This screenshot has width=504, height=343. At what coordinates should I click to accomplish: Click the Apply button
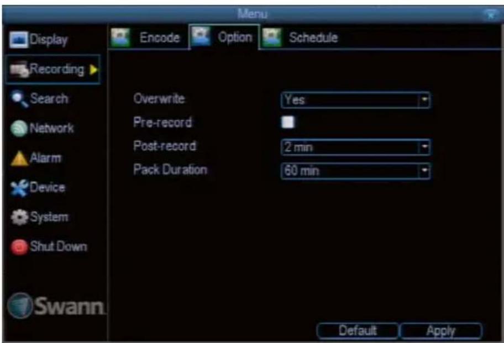pos(441,331)
